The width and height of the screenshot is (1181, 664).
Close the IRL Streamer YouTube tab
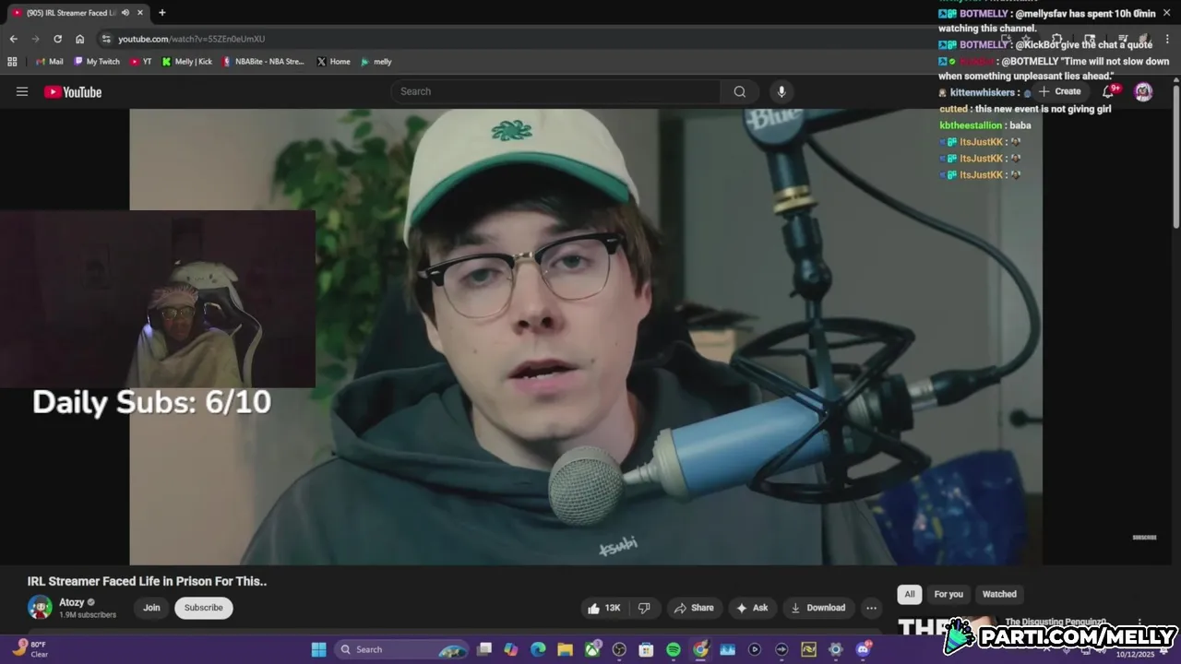point(140,13)
